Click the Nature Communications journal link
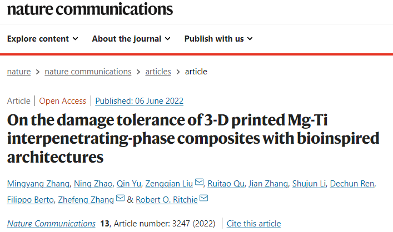Viewport: 393px width, 232px height. (51, 224)
